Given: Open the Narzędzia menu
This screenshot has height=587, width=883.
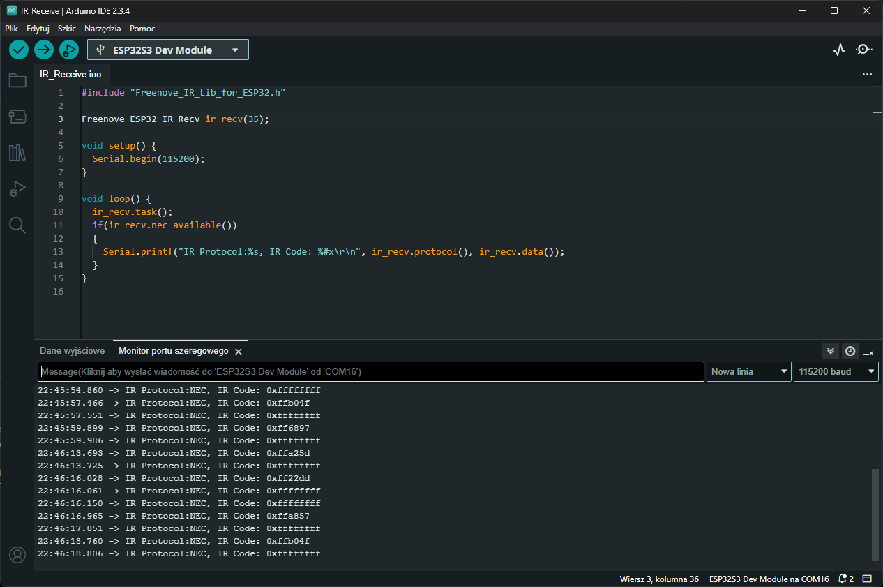Looking at the screenshot, I should 103,29.
